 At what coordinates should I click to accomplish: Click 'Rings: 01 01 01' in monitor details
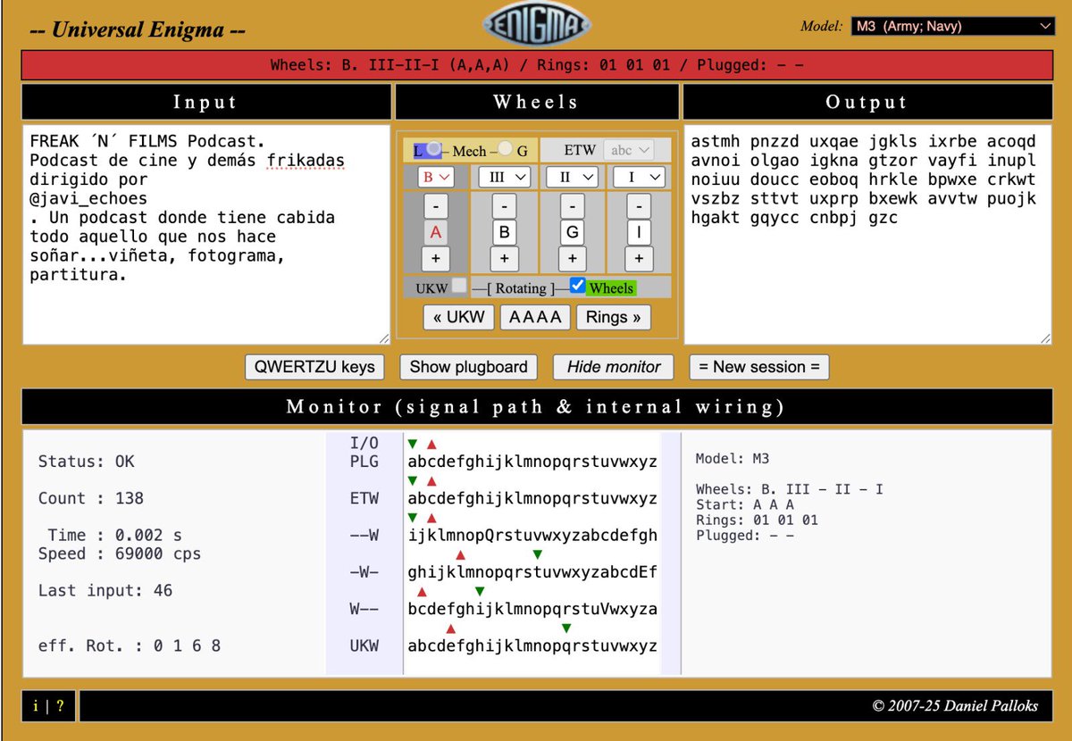pos(757,520)
